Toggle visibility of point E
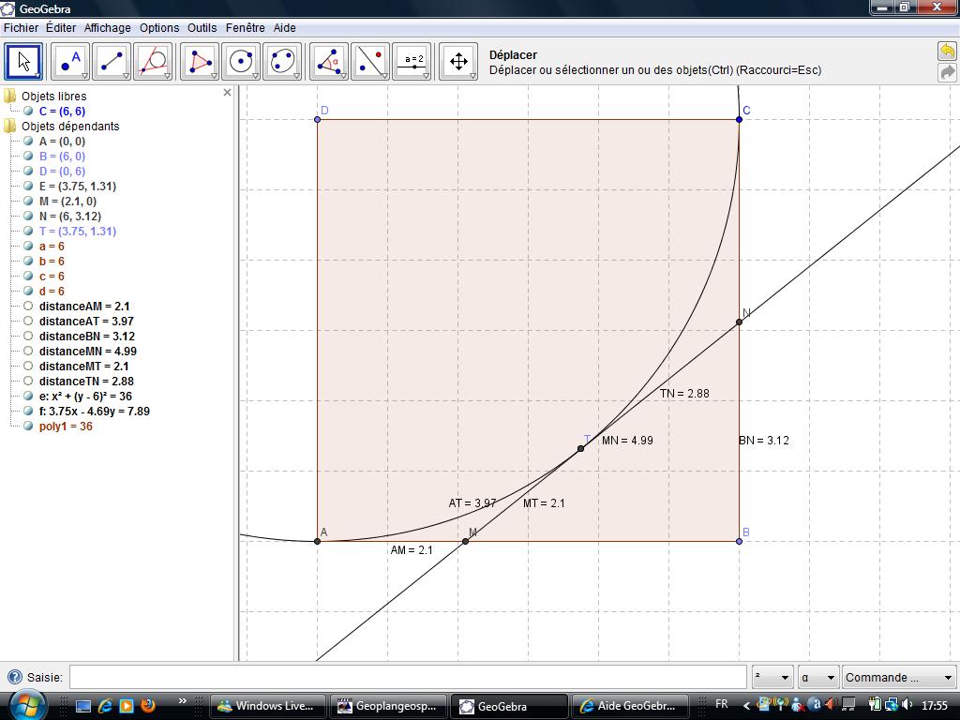The height and width of the screenshot is (720, 960). tap(28, 187)
